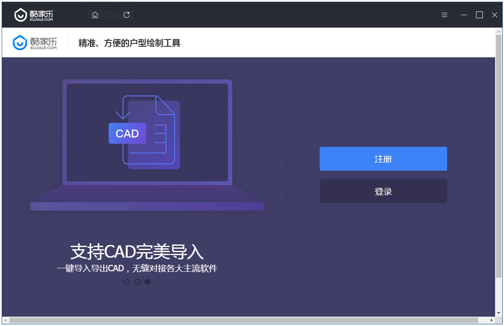Image resolution: width=504 pixels, height=326 pixels.
Task: Select the first carousel dot
Action: [127, 282]
